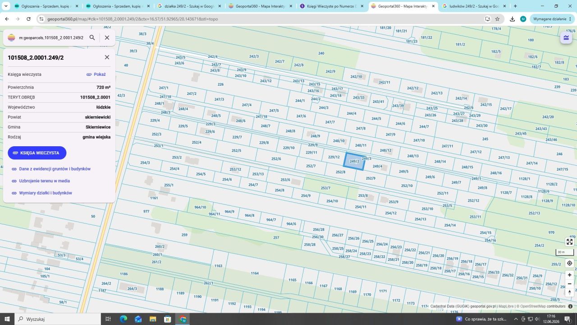This screenshot has height=325, width=577.
Task: Reload the Geoportal360 page
Action: point(28,19)
